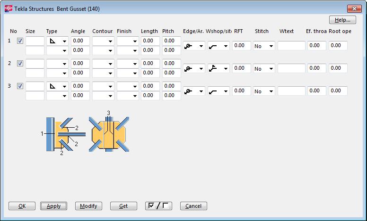Open row 1 Workshop/site weld dropdown

[x=218, y=46]
